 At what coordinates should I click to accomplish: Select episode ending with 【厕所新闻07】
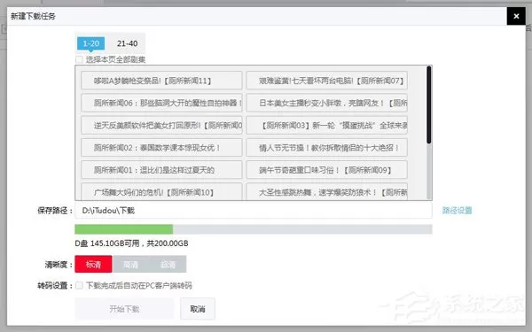point(326,81)
